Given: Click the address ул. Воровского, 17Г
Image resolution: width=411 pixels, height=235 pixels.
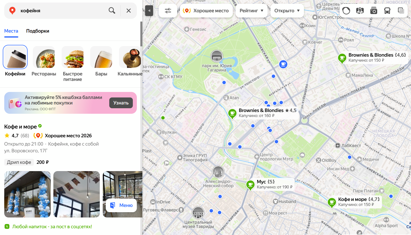Looking at the screenshot, I should click(x=26, y=151).
